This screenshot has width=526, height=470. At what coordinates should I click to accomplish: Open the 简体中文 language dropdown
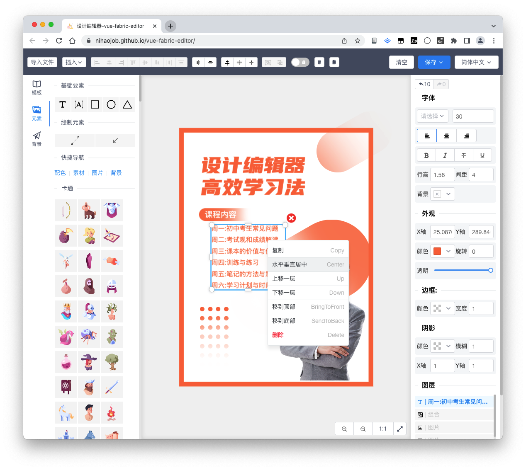[x=476, y=62]
